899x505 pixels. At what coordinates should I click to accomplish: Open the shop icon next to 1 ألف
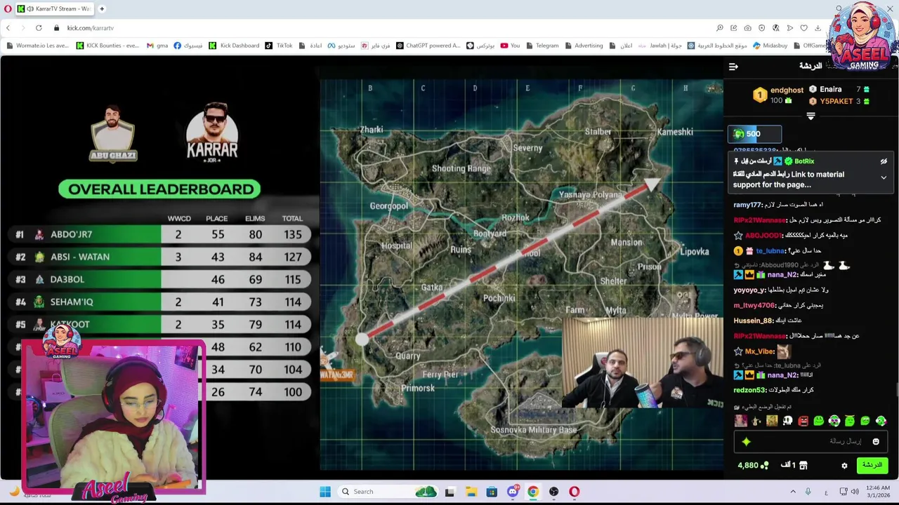803,466
